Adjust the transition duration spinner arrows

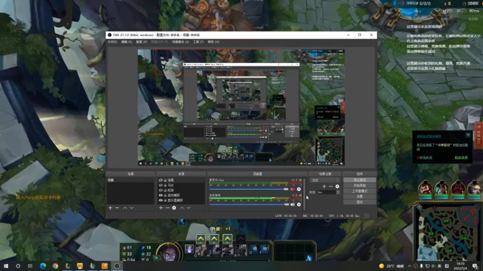(338, 192)
